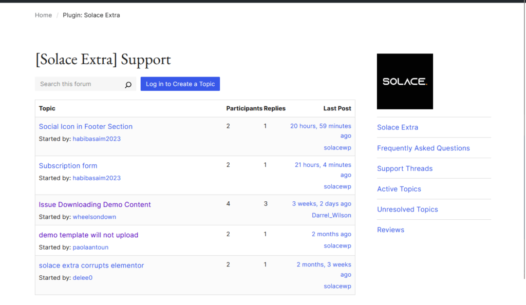This screenshot has width=526, height=305.
Task: Visit paolaantoun user profile
Action: coord(90,247)
